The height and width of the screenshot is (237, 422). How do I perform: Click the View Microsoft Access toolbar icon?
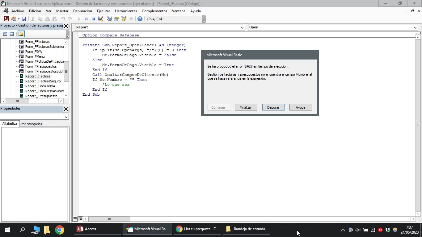6,19
